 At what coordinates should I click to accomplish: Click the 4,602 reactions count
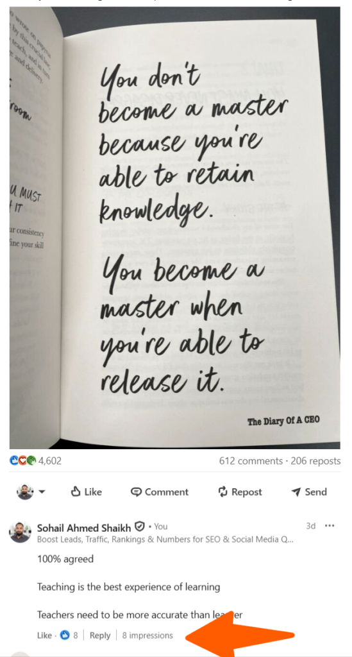tap(50, 461)
